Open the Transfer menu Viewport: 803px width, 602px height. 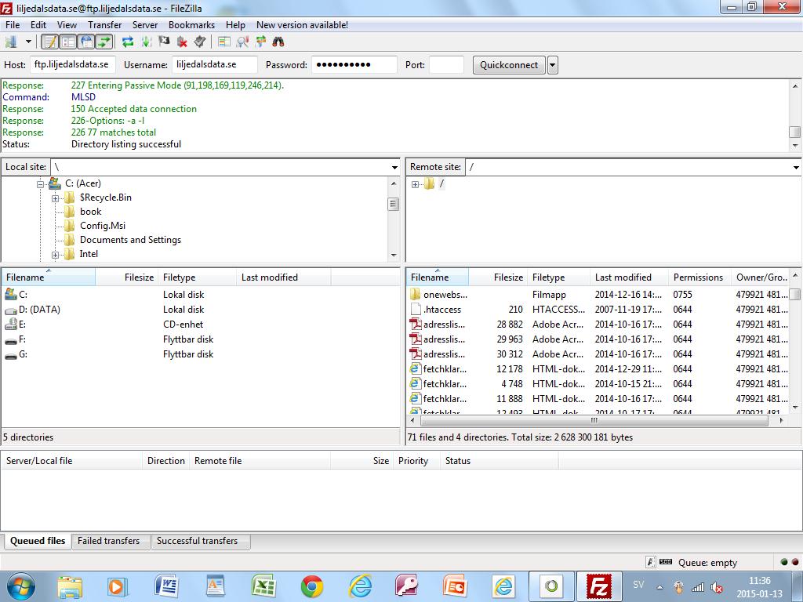pyautogui.click(x=104, y=24)
